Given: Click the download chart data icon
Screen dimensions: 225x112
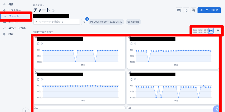Looking at the screenshot, I should (x=218, y=31).
